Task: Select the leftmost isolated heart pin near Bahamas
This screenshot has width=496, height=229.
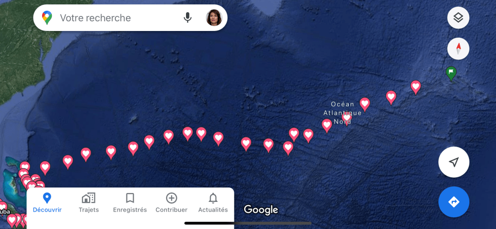Action: click(x=45, y=168)
